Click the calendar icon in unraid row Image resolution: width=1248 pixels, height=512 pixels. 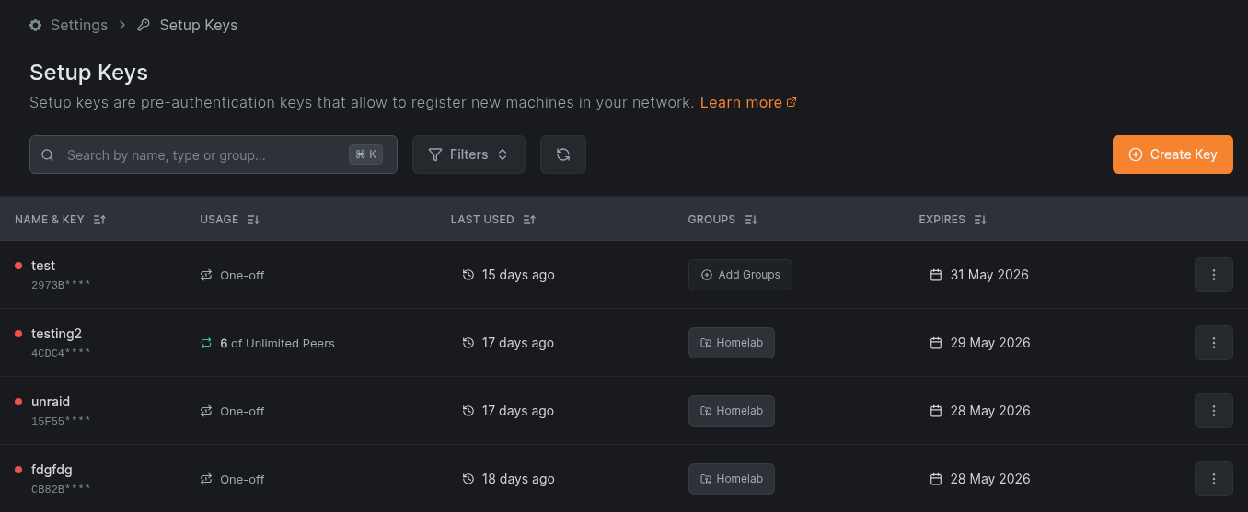coord(936,411)
